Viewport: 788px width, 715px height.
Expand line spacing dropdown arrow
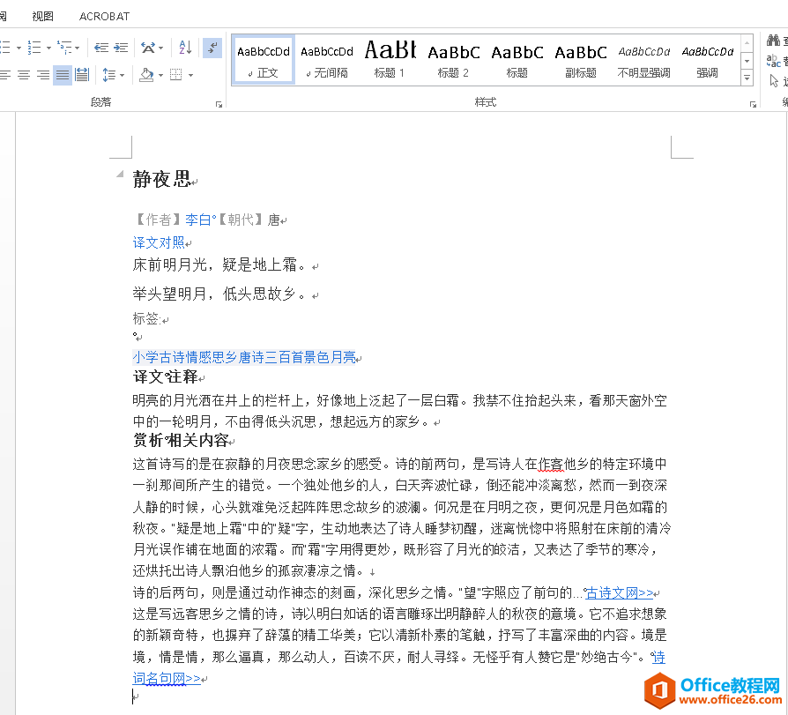click(x=123, y=76)
